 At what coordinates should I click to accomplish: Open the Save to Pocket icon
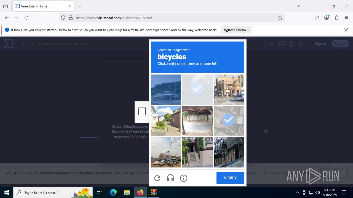tap(317, 18)
